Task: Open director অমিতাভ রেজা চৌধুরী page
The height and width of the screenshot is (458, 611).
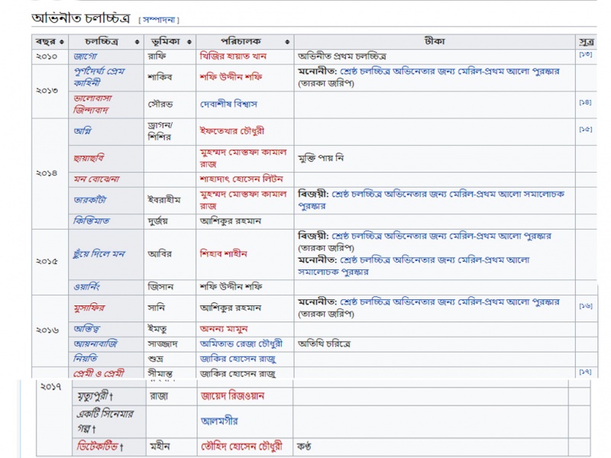Action: point(241,344)
